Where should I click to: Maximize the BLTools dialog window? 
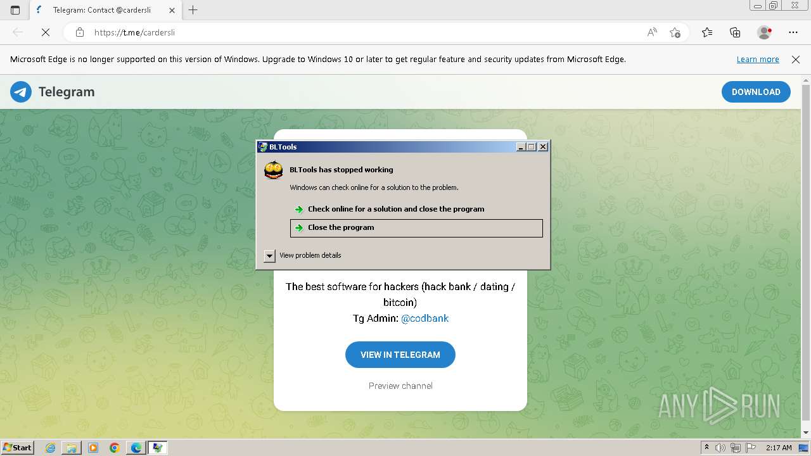pyautogui.click(x=532, y=147)
